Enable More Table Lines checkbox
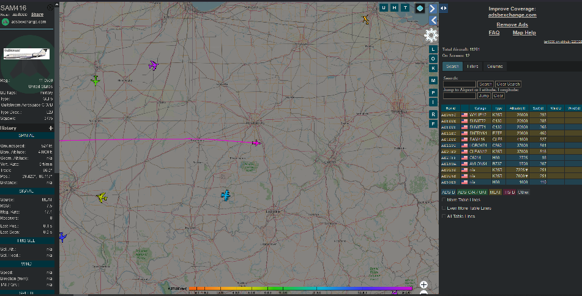Image resolution: width=582 pixels, height=296 pixels. 444,200
